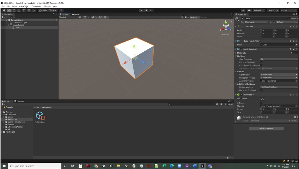The width and height of the screenshot is (299, 169).
Task: Select the Move tool
Action: pos(9,10)
